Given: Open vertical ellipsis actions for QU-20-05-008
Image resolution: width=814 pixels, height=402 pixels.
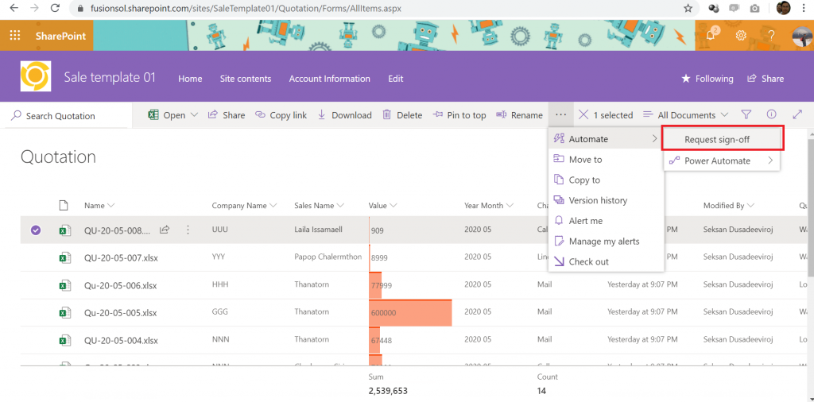Looking at the screenshot, I should coord(188,230).
